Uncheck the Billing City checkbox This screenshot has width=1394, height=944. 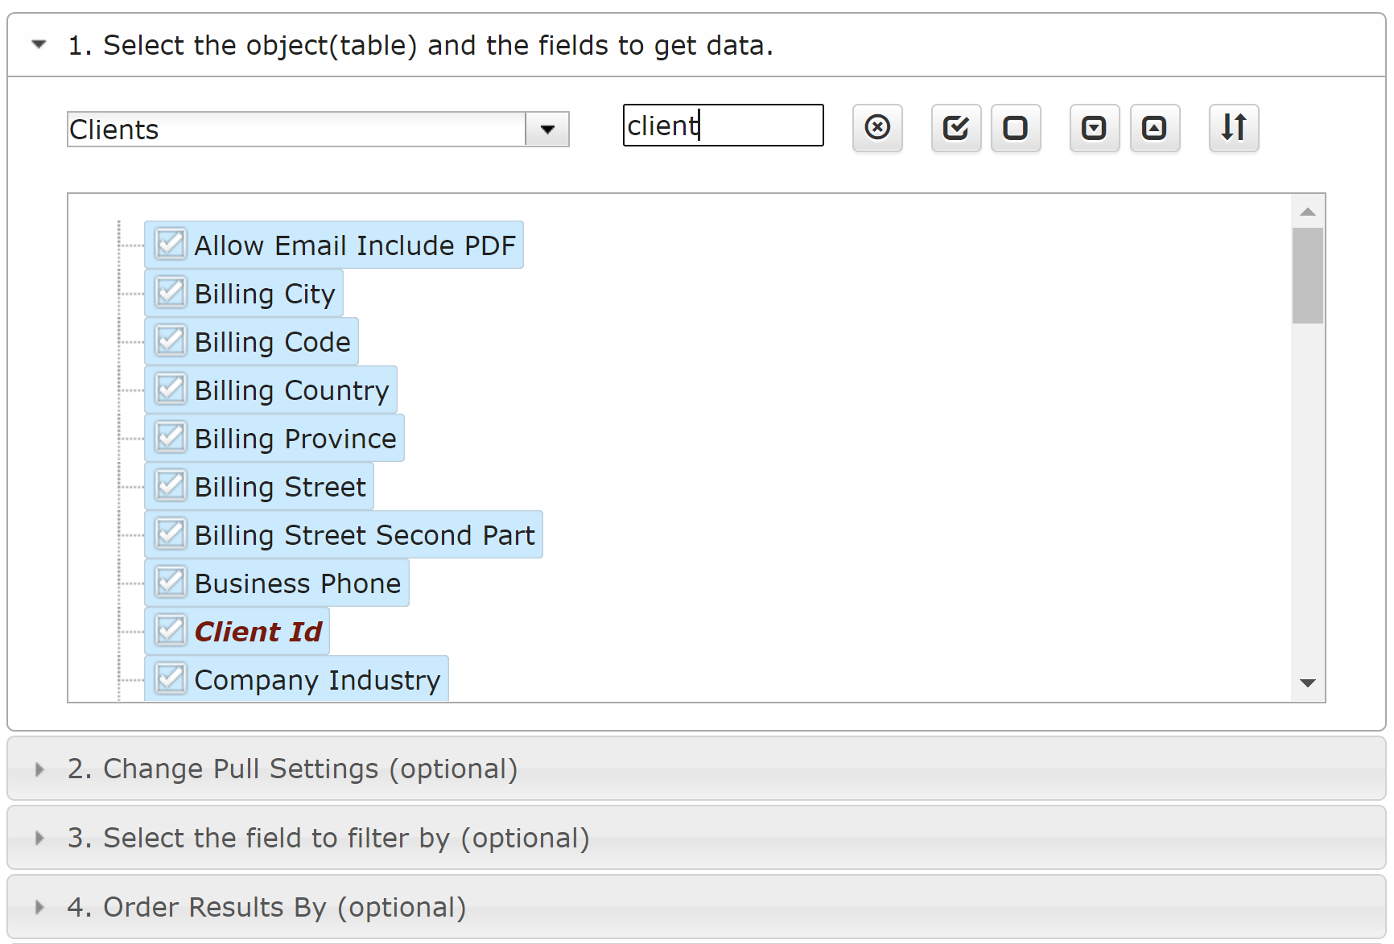tap(171, 293)
